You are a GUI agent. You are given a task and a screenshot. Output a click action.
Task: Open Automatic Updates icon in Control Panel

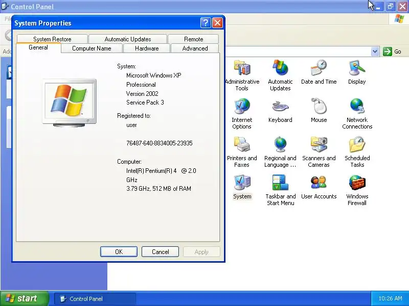[x=280, y=75]
